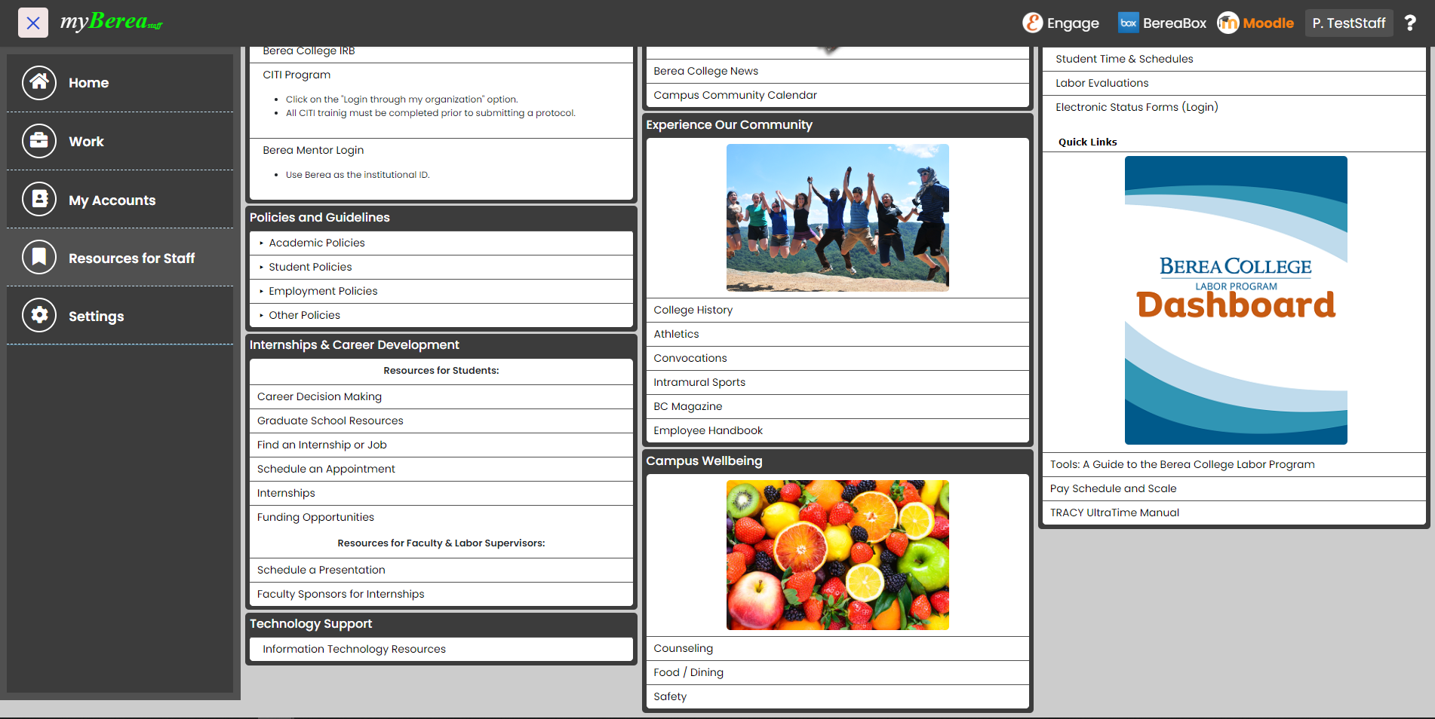This screenshot has width=1435, height=719.
Task: Open TRACY UltraTime Manual link
Action: click(x=1114, y=512)
